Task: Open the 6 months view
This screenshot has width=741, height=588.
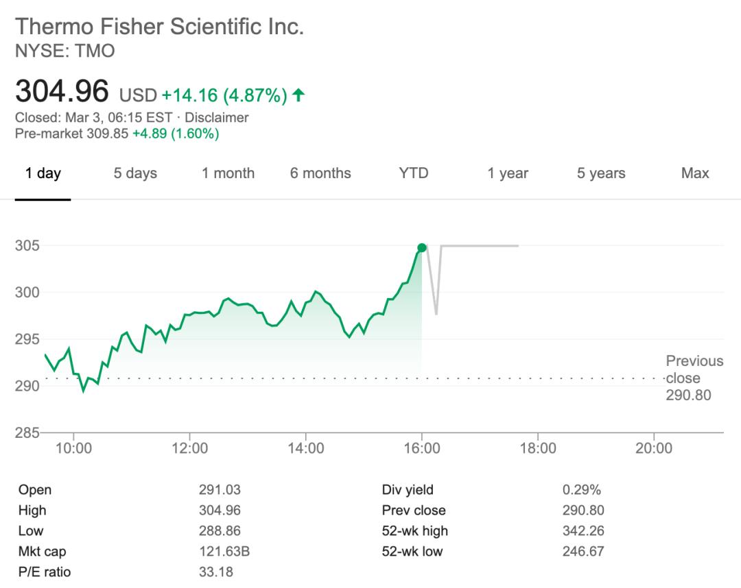Action: pyautogui.click(x=320, y=173)
